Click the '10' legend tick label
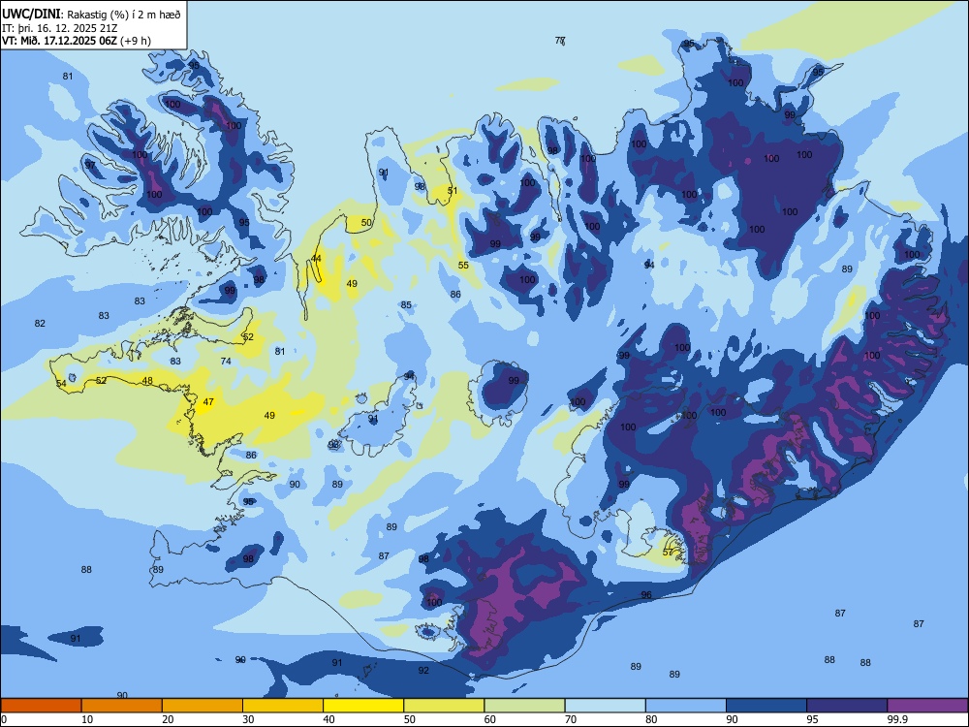Viewport: 969px width, 727px height. point(87,719)
